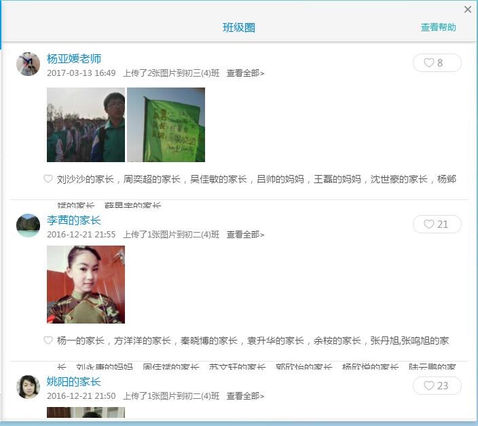Click heart icon before 杨一的家长 likers list
The width and height of the screenshot is (478, 426).
(x=48, y=340)
